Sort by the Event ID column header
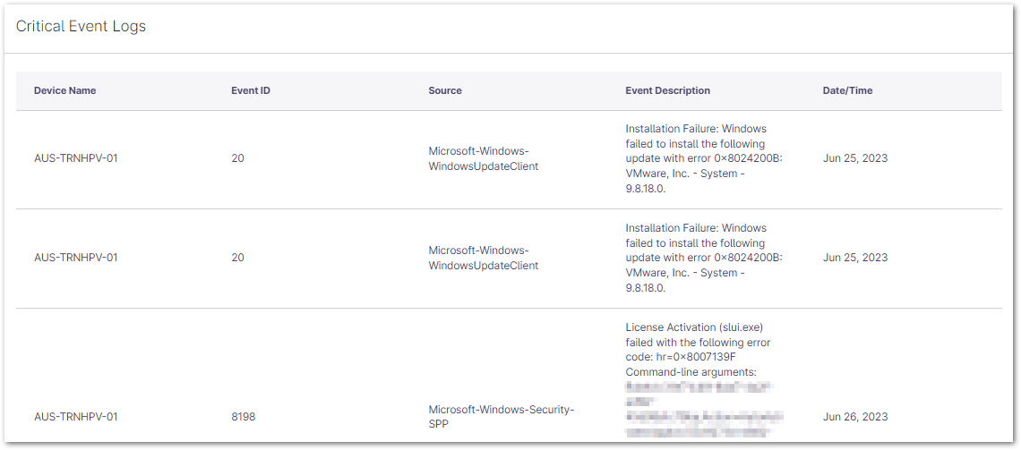This screenshot has width=1021, height=450. point(251,90)
